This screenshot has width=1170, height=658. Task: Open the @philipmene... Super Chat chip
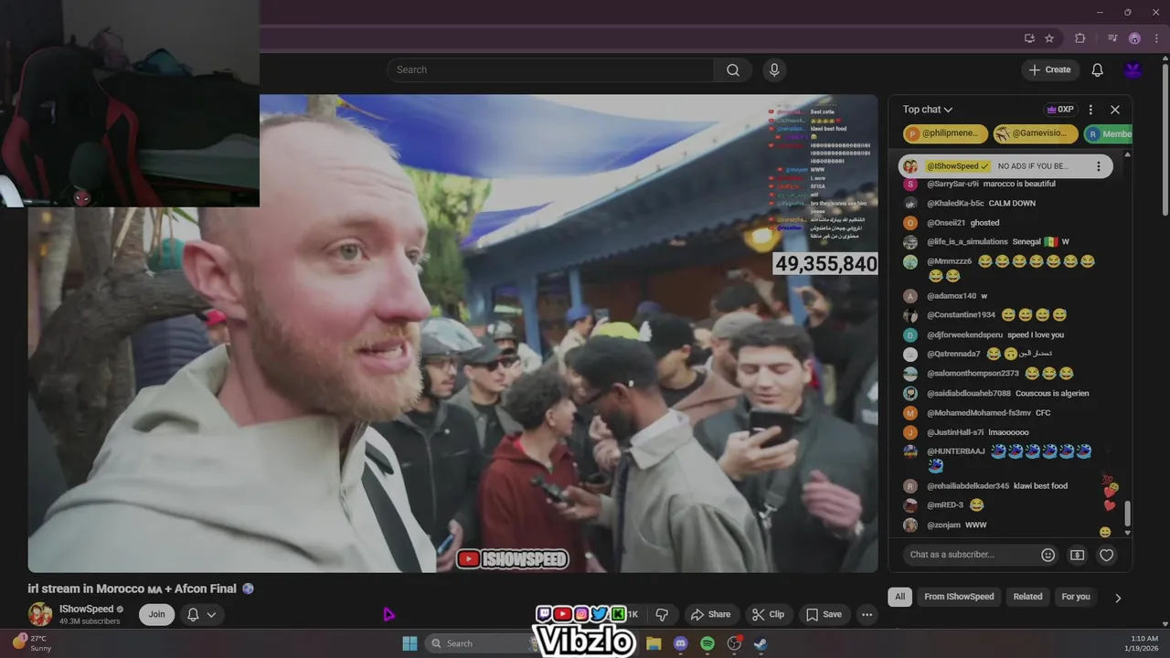pyautogui.click(x=945, y=133)
